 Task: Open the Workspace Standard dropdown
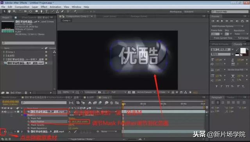click(x=196, y=12)
